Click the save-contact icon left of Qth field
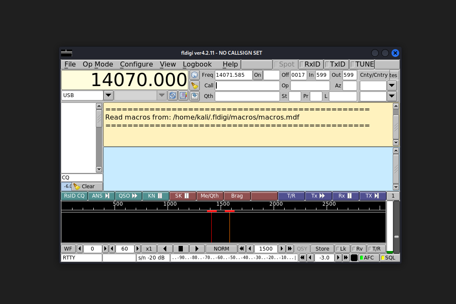 tap(195, 96)
